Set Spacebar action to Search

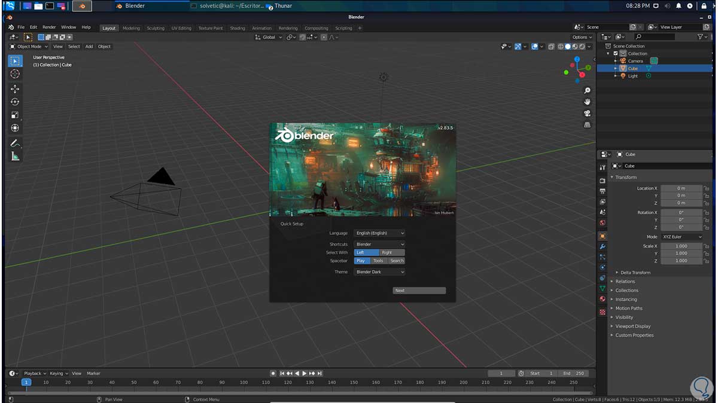click(x=397, y=261)
